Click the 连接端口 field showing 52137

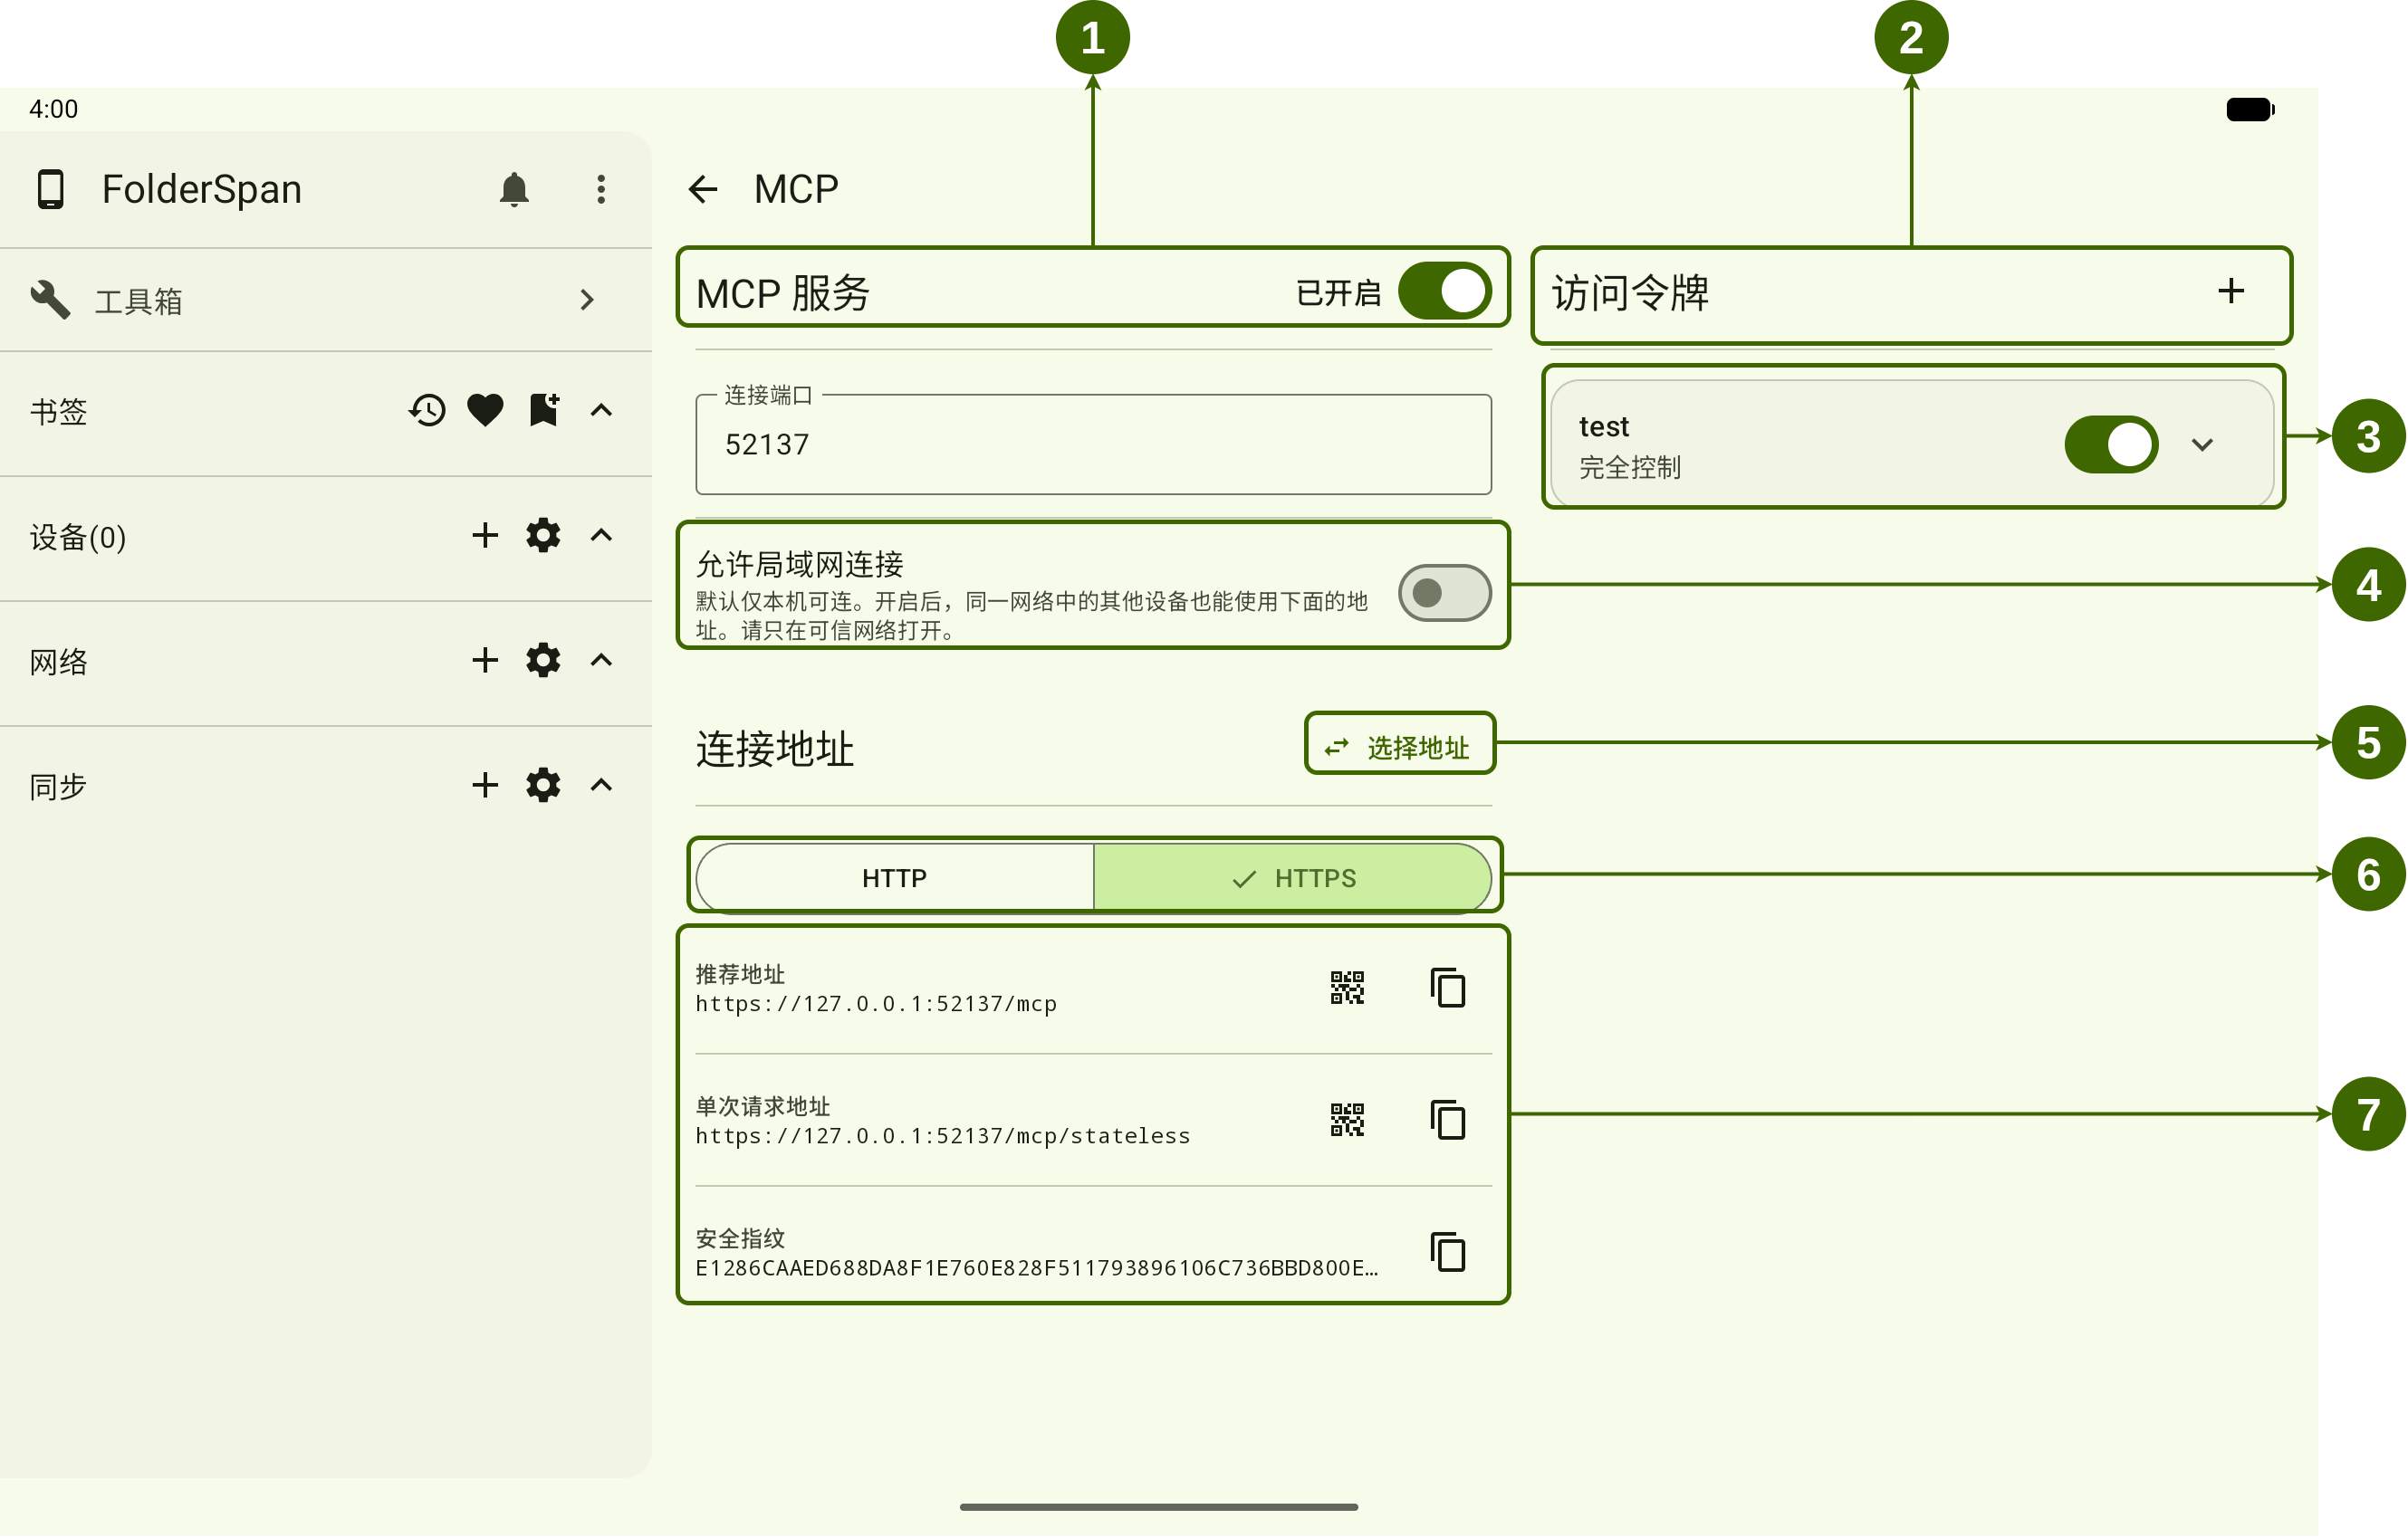[1094, 444]
